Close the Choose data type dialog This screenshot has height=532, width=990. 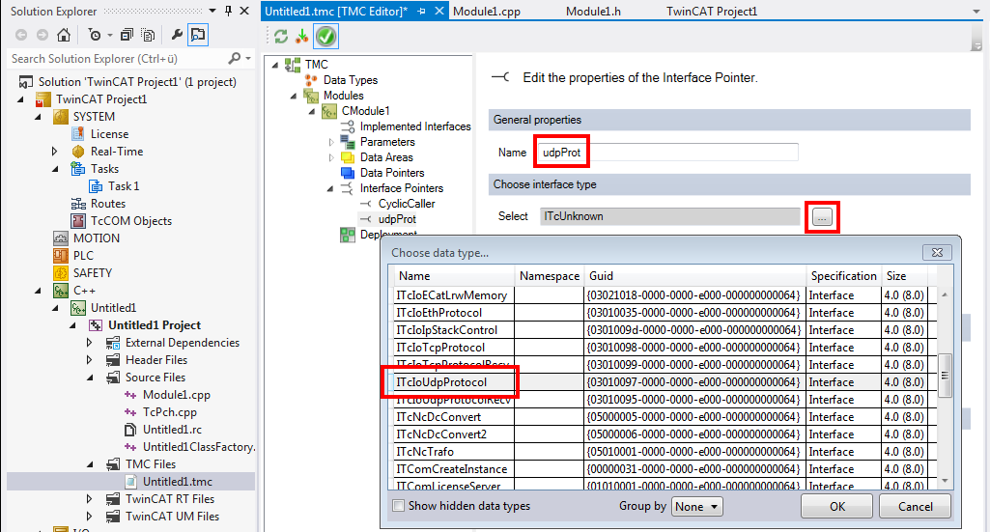coord(937,252)
